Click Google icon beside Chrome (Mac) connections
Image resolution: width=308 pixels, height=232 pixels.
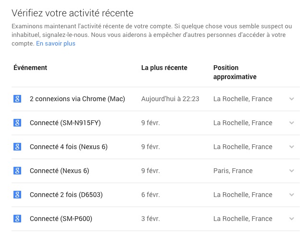pos(17,99)
